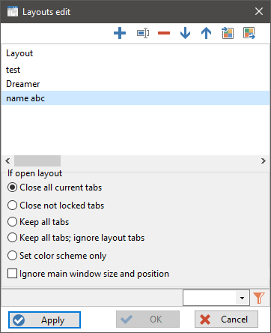271x333 pixels.
Task: Click the rename layout icon
Action: (x=143, y=33)
